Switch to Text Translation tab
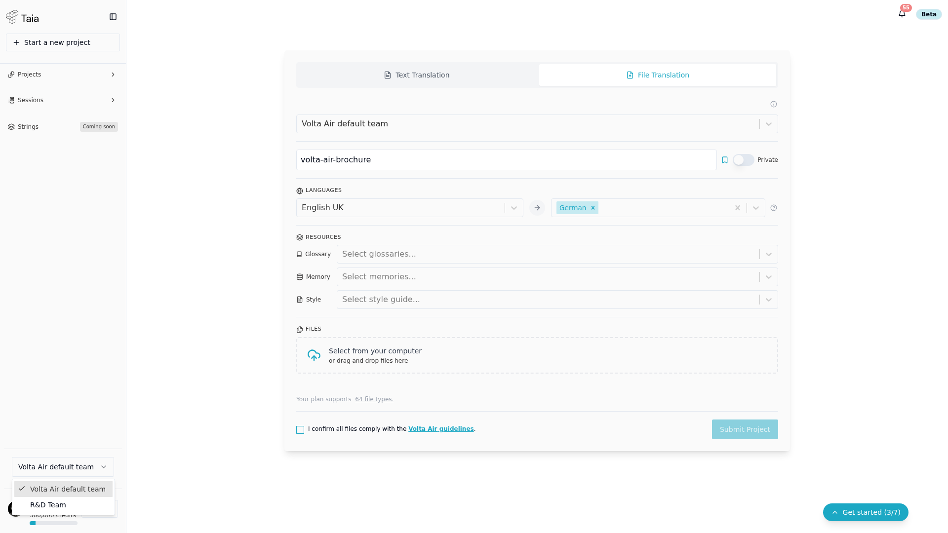Image resolution: width=948 pixels, height=533 pixels. pos(418,75)
